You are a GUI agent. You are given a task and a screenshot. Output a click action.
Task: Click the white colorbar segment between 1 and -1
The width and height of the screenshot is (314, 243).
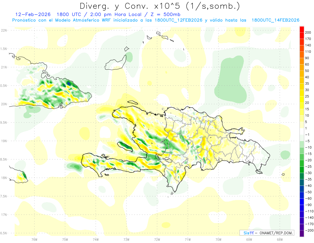[302, 131]
